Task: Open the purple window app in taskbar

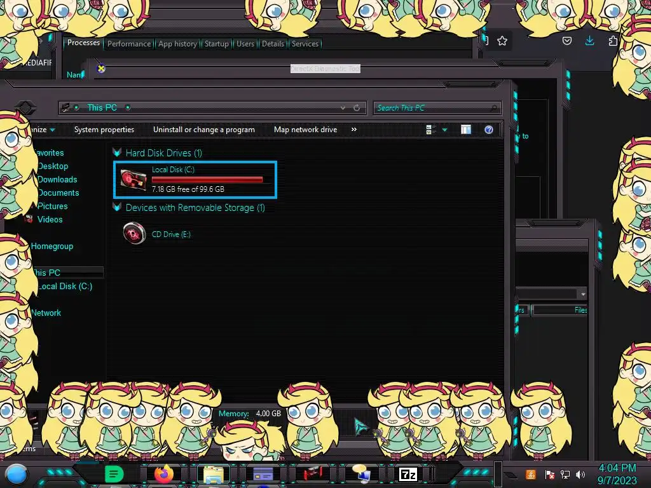Action: tap(263, 474)
